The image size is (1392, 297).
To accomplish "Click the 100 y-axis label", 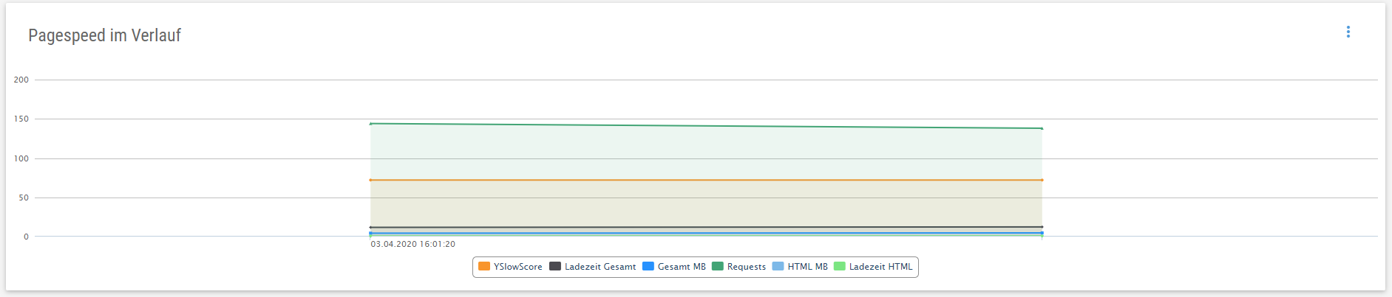I will (x=21, y=158).
